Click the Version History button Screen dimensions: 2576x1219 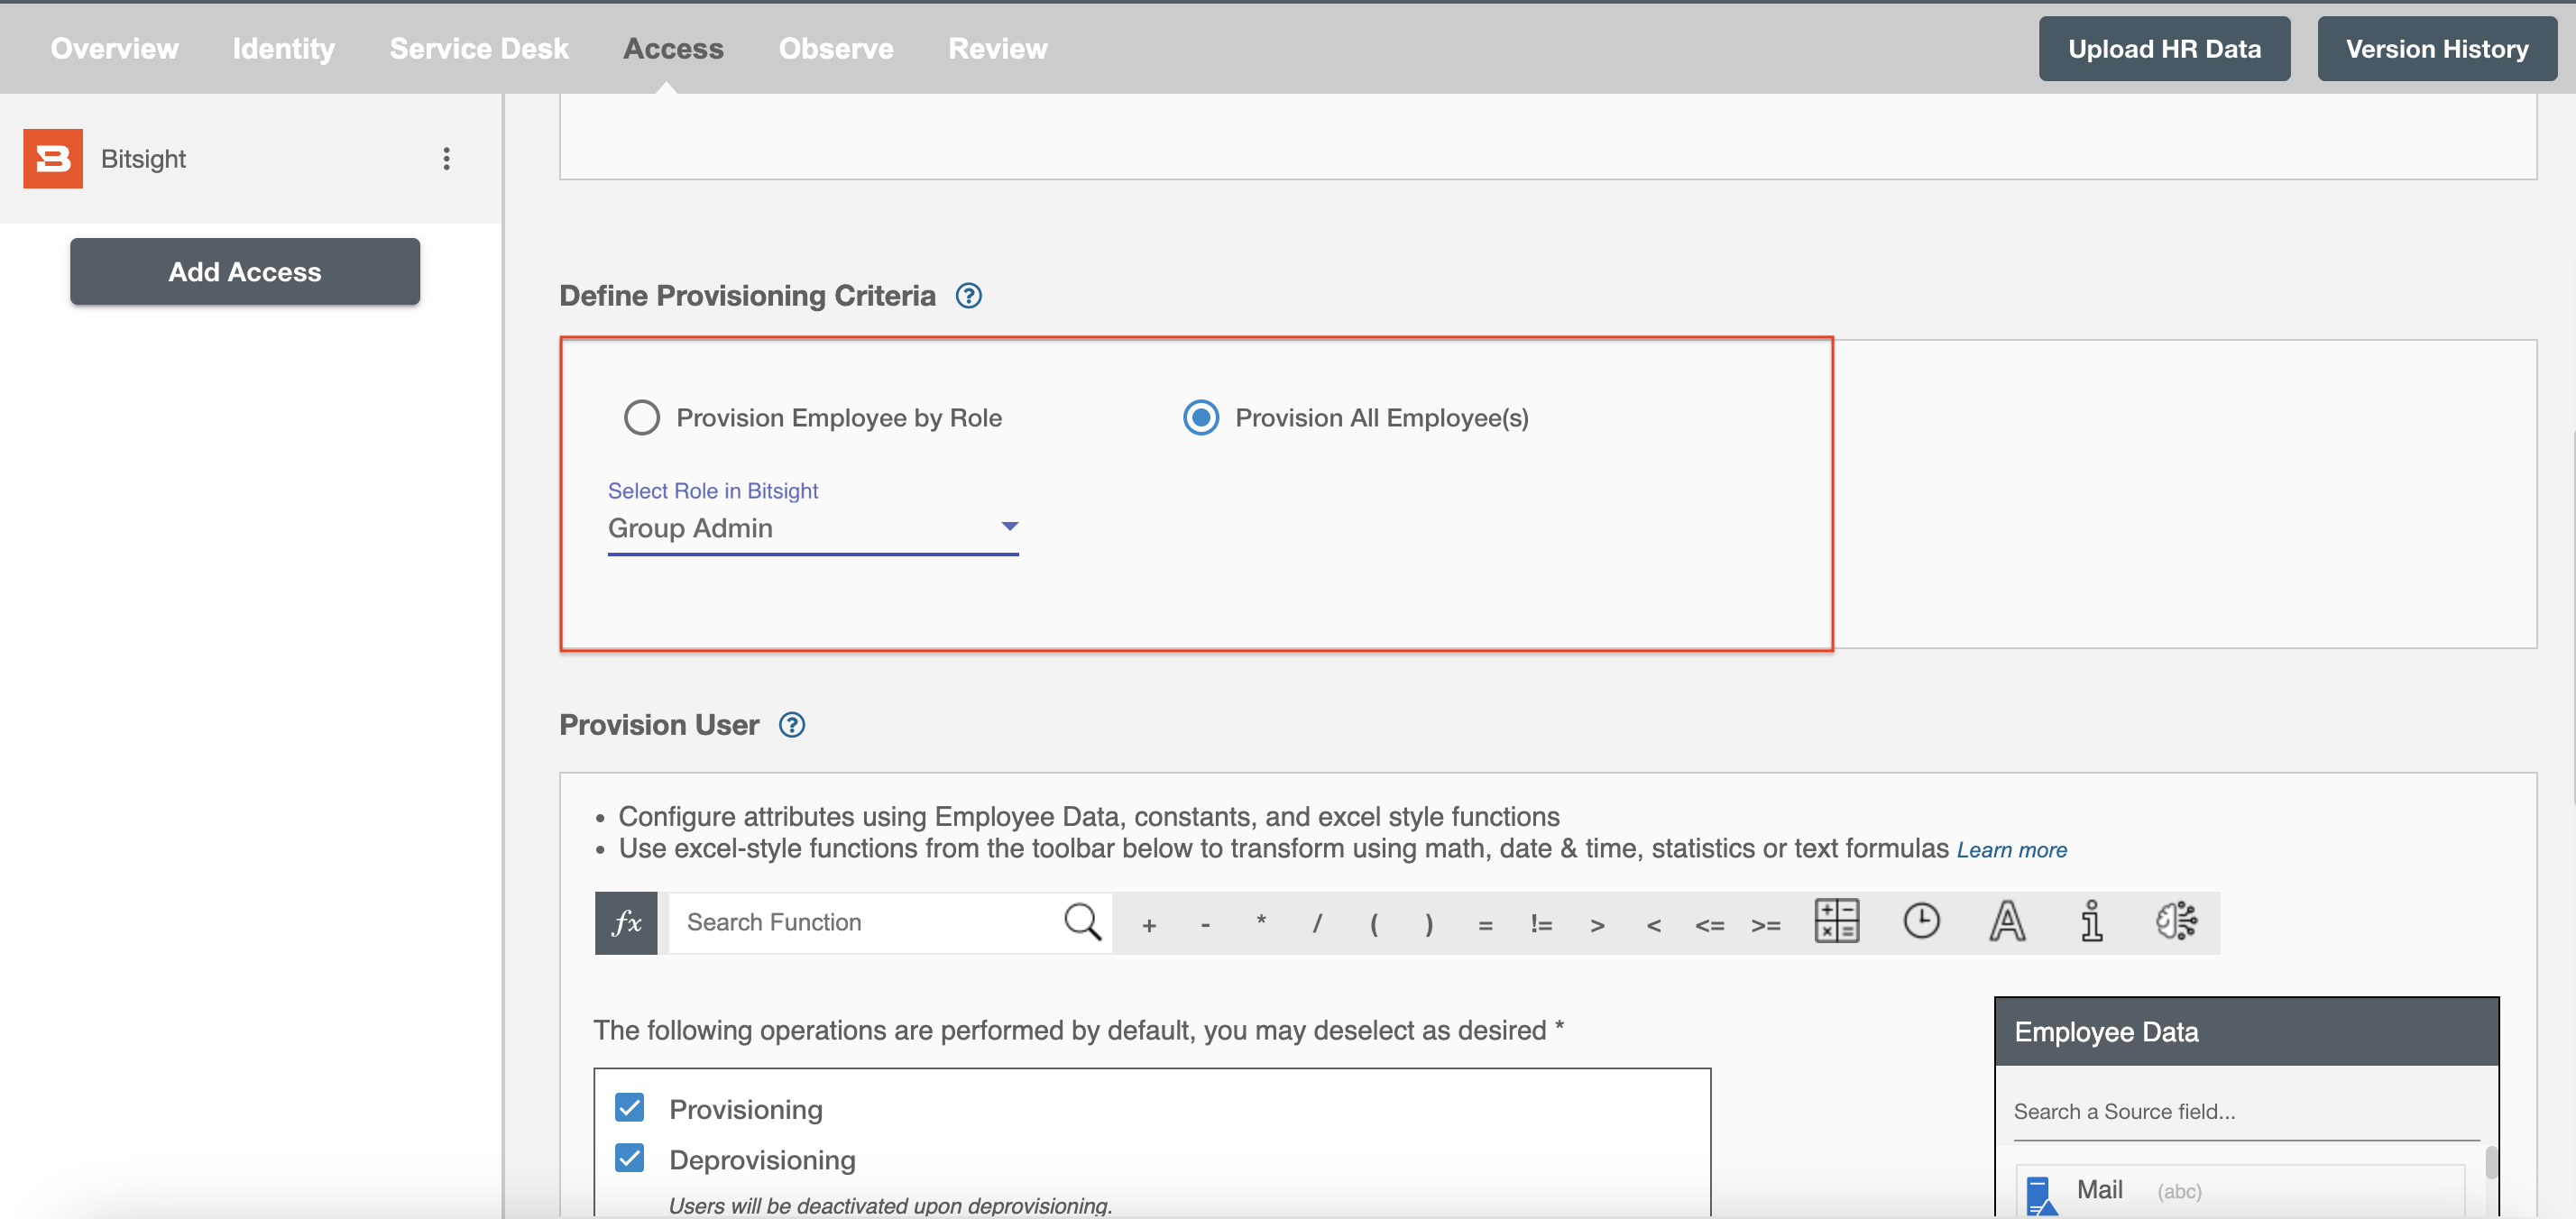coord(2440,46)
